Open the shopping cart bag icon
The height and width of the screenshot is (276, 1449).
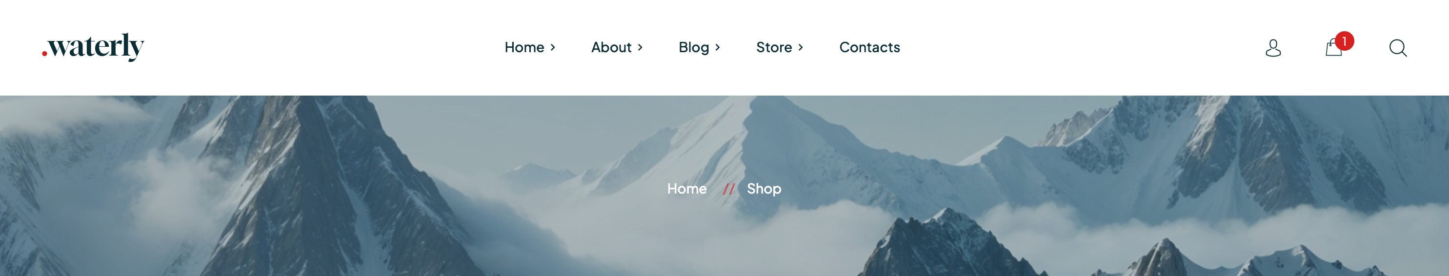click(x=1333, y=48)
